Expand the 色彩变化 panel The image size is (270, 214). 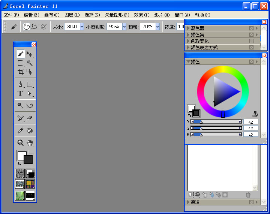188,41
